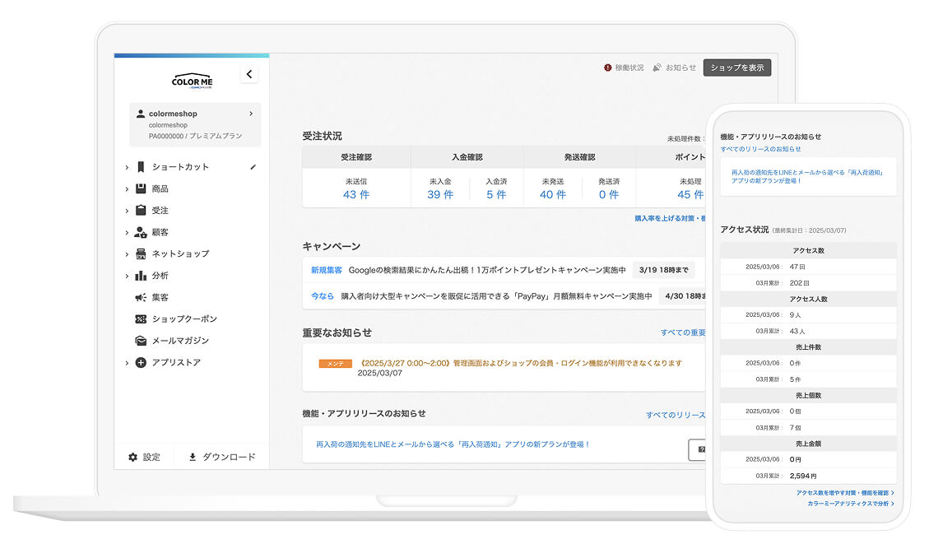Click the 集客 megaphone icon

[141, 297]
